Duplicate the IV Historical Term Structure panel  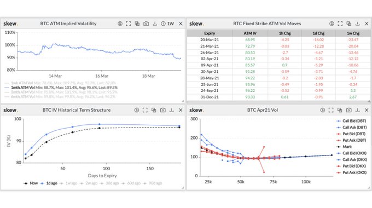(x=154, y=110)
